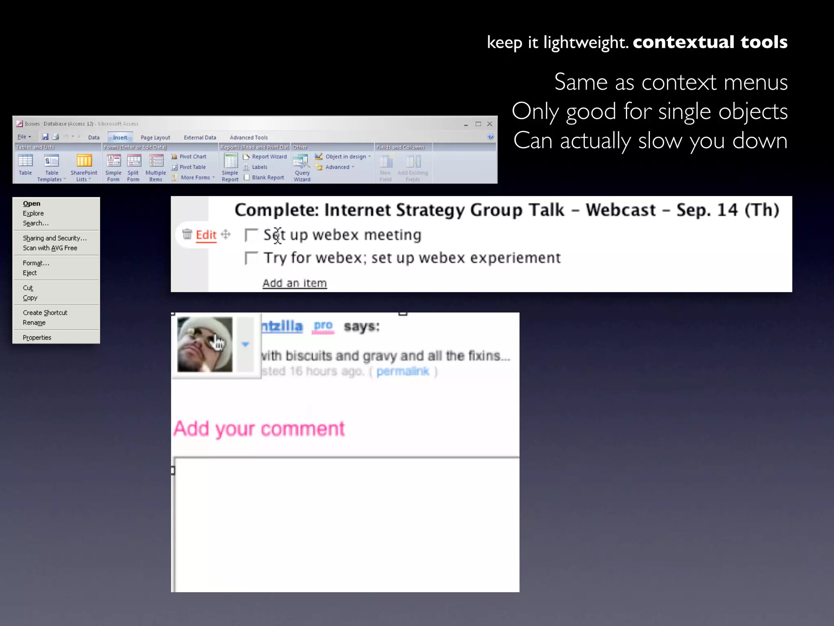
Task: Open the File menu in Access
Action: [x=24, y=137]
